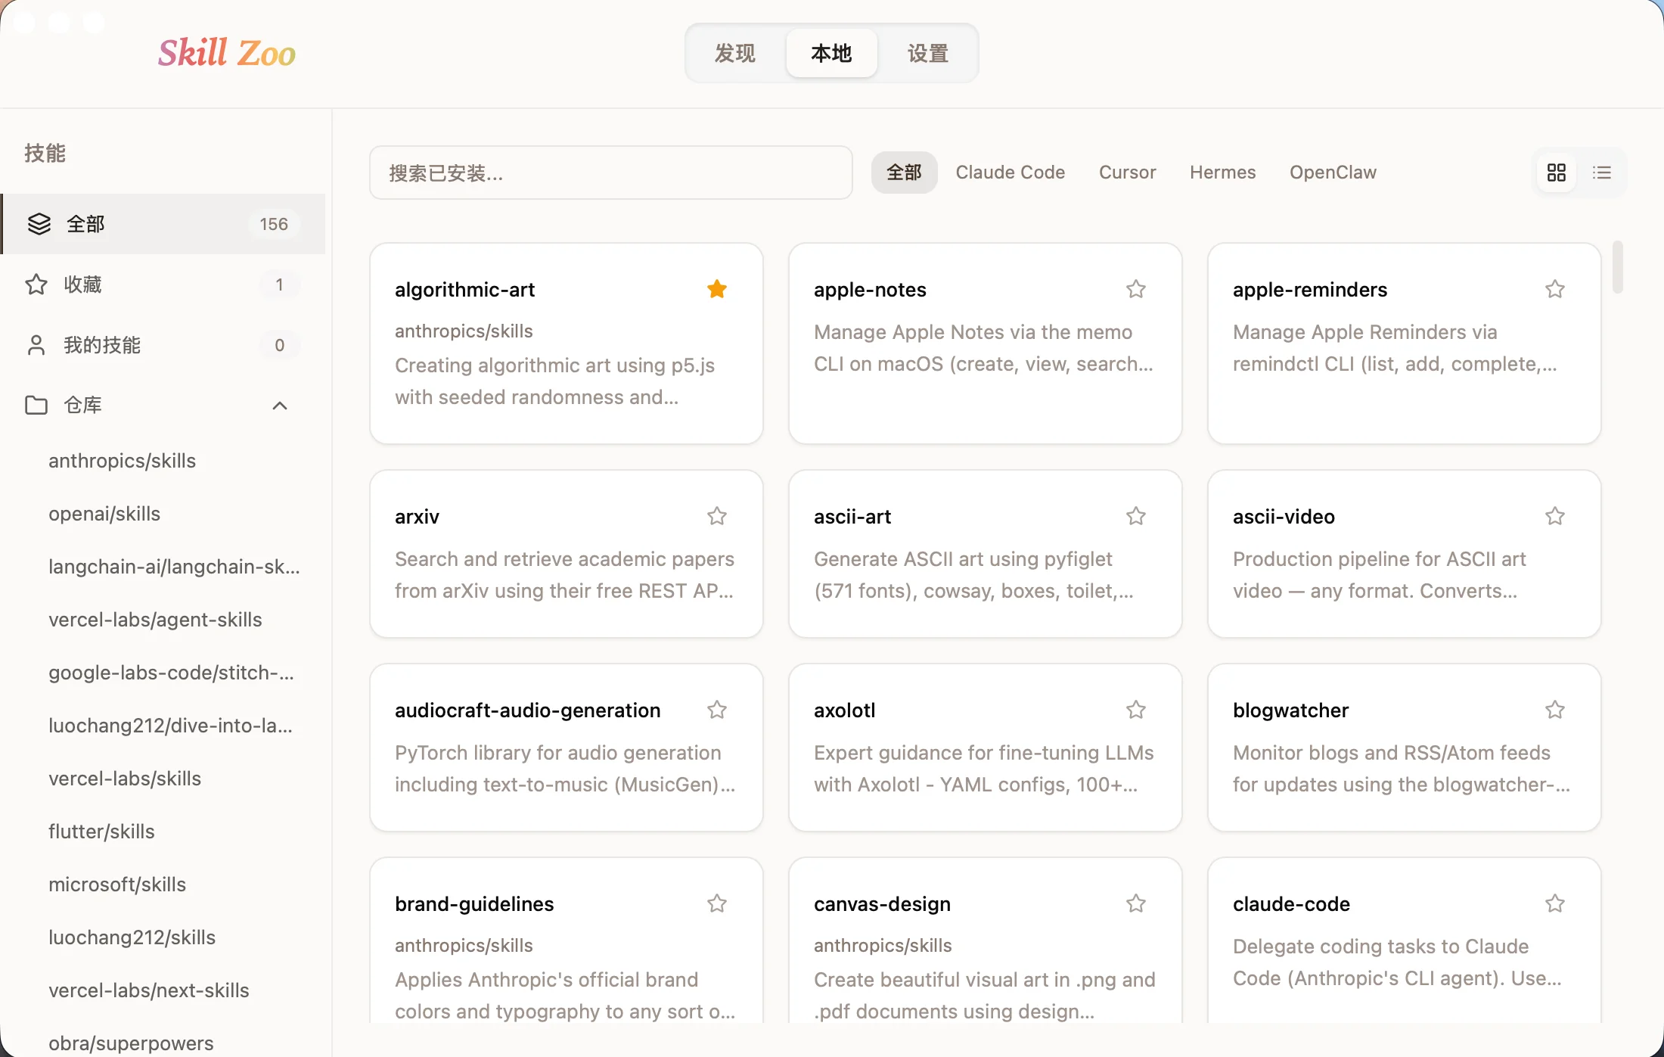Open the axolotl skill title
The image size is (1664, 1057).
(x=844, y=710)
